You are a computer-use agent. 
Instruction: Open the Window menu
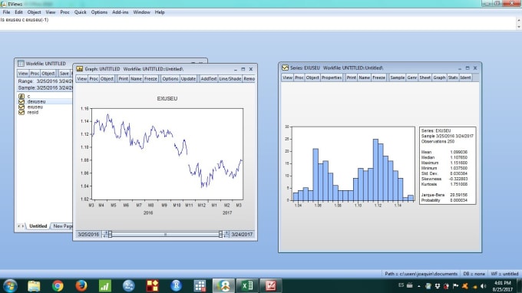(141, 12)
